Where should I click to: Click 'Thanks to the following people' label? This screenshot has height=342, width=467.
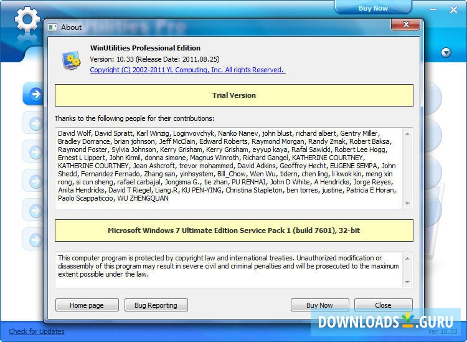[134, 118]
